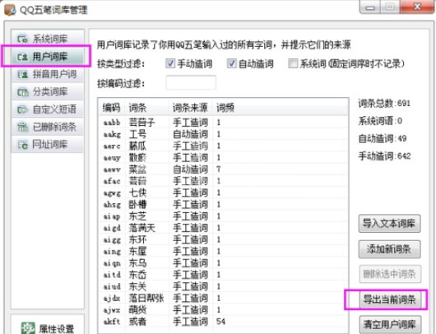Toggle the 自动造词 filter checkbox
Image resolution: width=436 pixels, height=334 pixels.
point(231,63)
